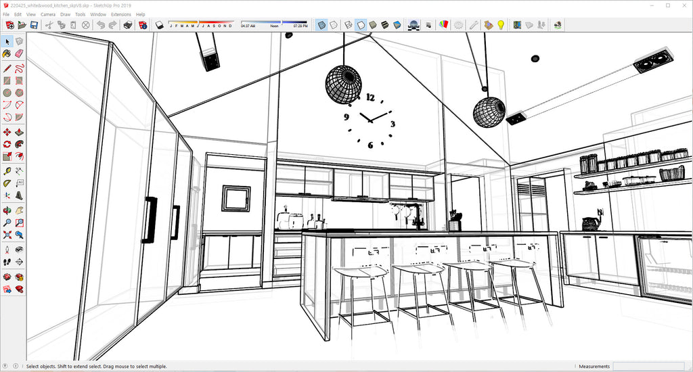Viewport: 693px width, 372px height.
Task: Switch to Shaded face style
Action: [373, 25]
